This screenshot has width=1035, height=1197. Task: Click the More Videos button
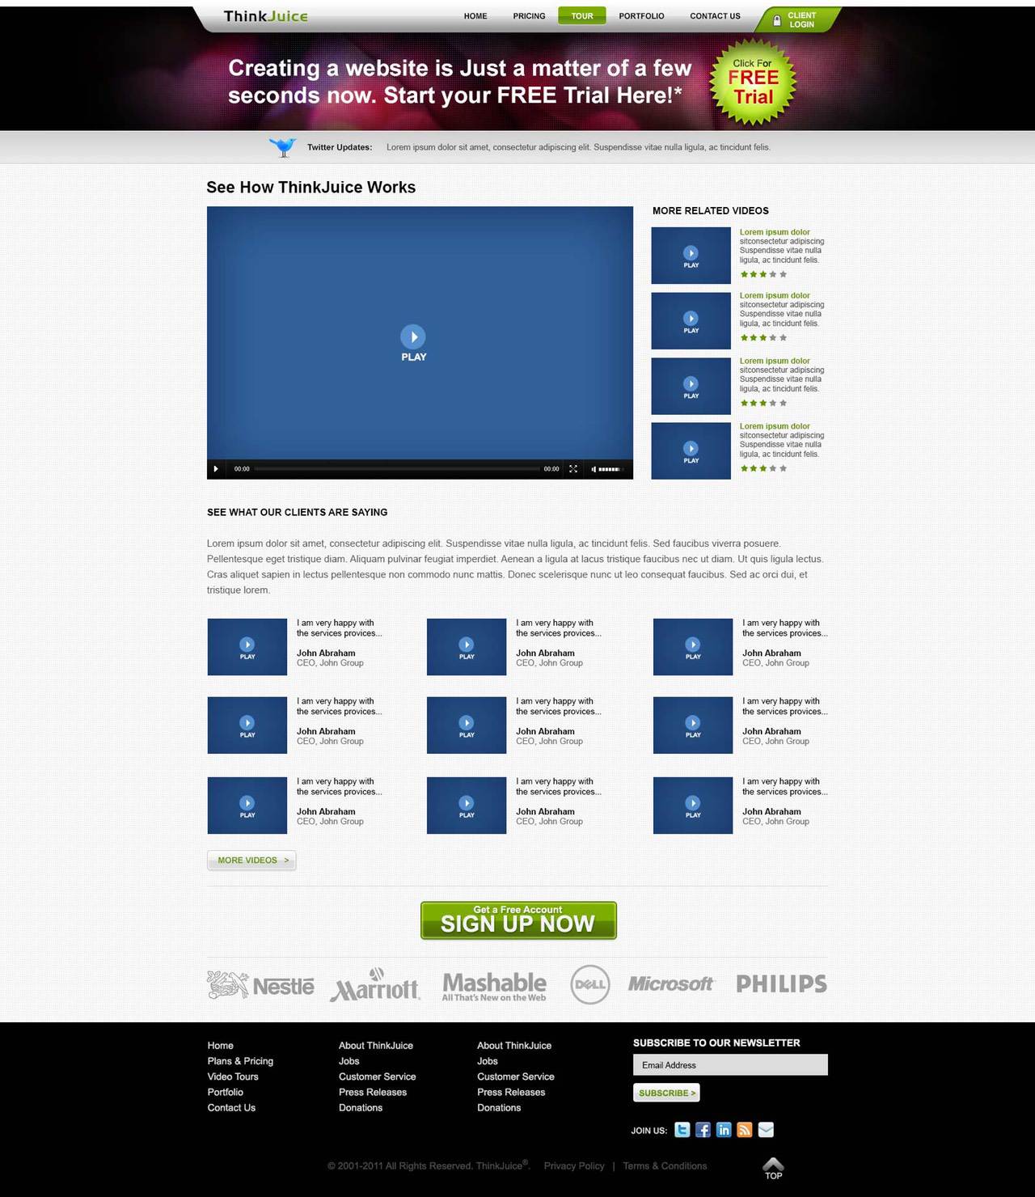click(x=251, y=861)
